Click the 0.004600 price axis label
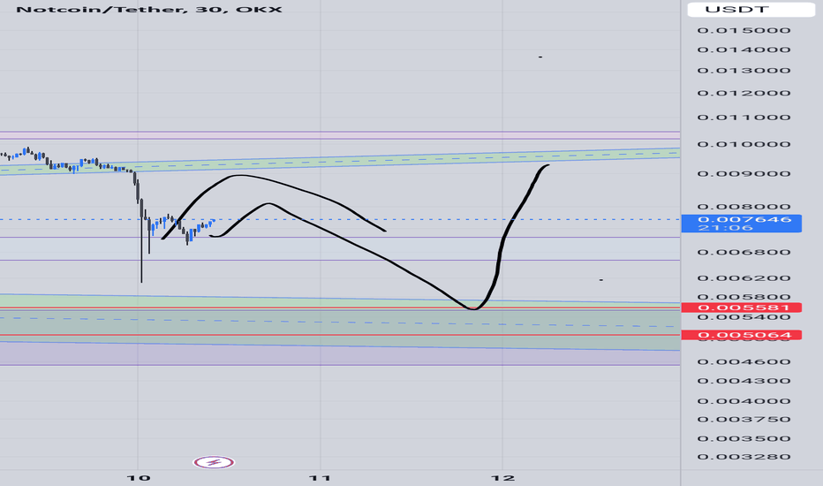 [744, 361]
